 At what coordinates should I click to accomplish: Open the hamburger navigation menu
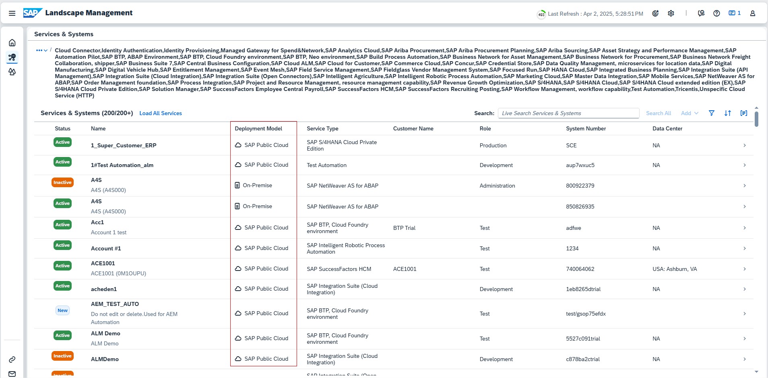pos(12,13)
